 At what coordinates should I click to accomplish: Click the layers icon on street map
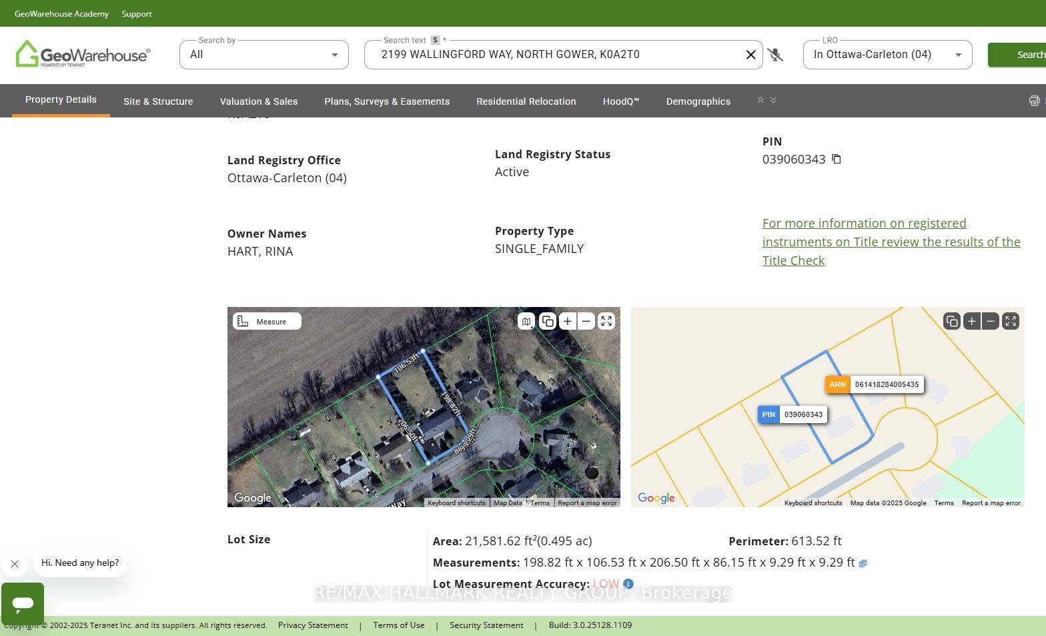[952, 321]
